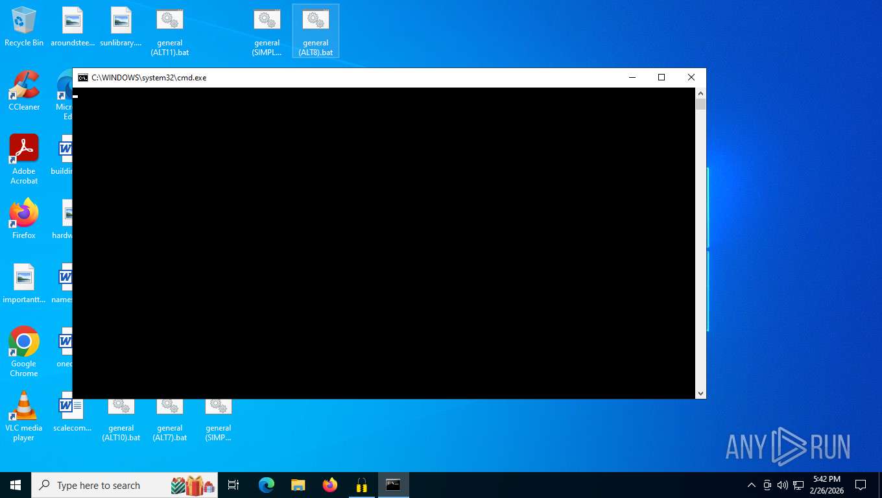Screen dimensions: 882x498
Task: Open File Explorer from the taskbar
Action: coord(298,485)
